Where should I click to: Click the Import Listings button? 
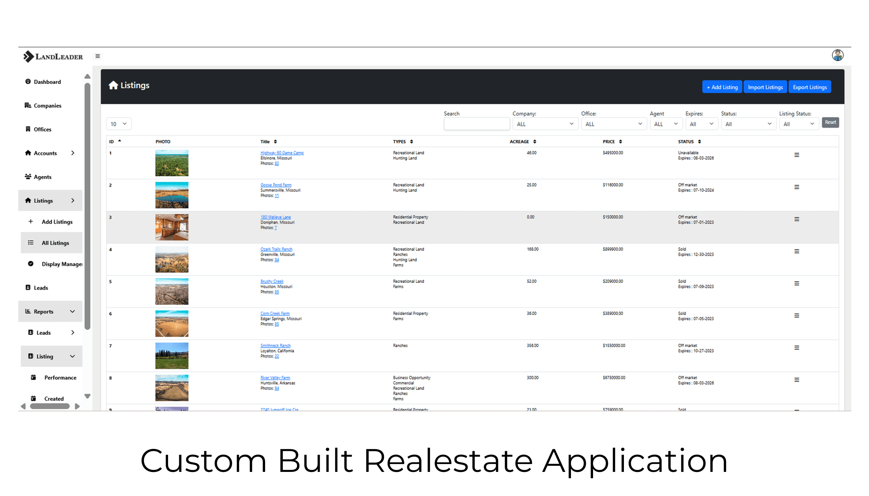(765, 87)
